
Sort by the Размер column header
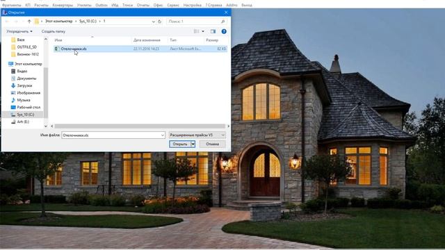pos(212,40)
